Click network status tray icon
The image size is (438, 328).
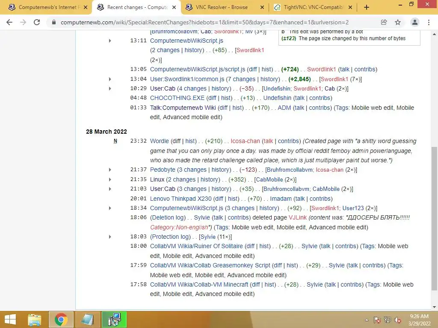388,320
